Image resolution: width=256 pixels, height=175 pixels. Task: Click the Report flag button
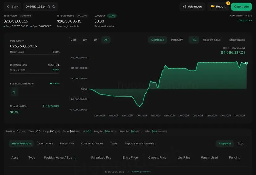(218, 7)
